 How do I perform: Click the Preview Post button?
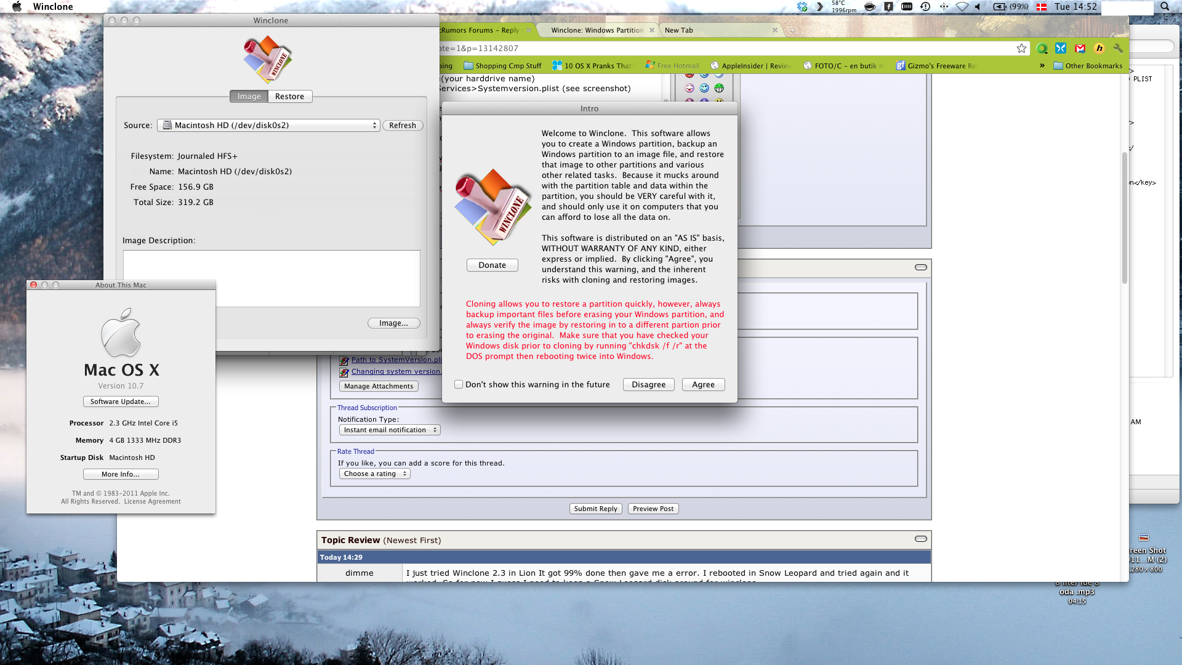653,509
